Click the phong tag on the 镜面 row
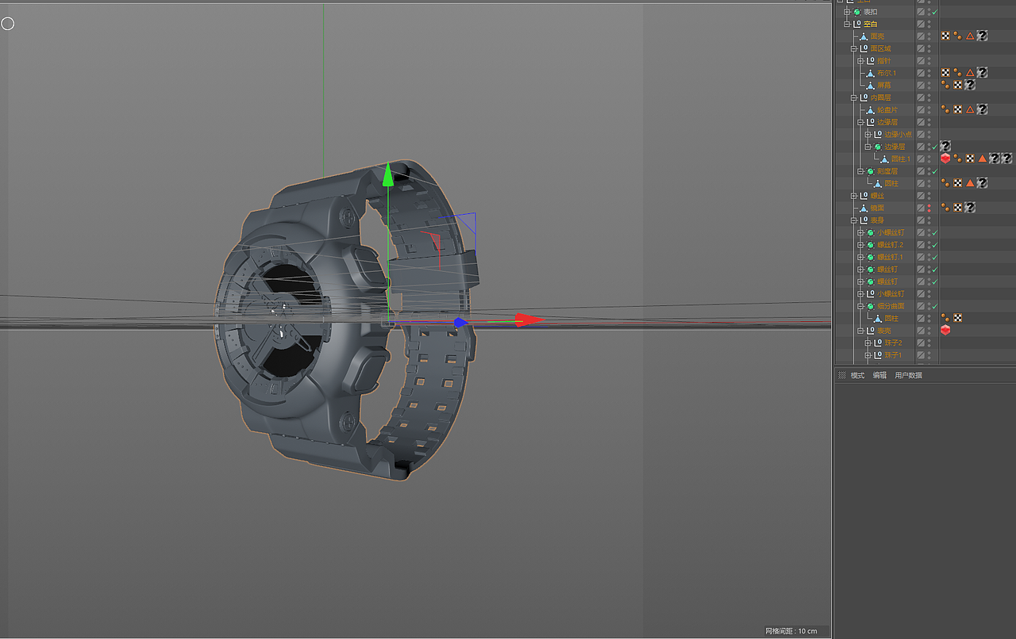1016x639 pixels. coord(945,208)
